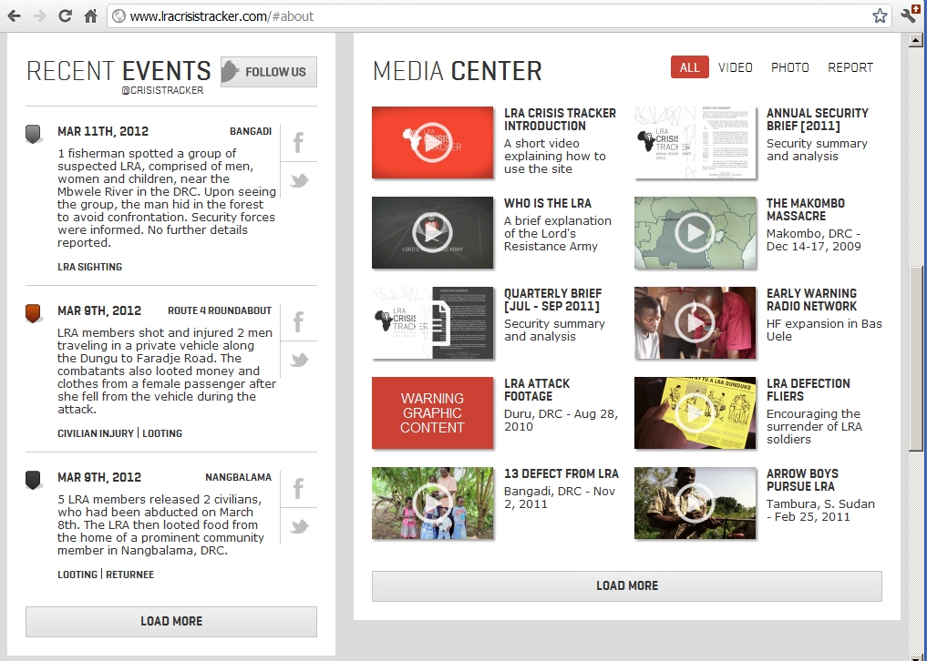Play The Makombo Massacre video
The width and height of the screenshot is (927, 661).
coord(695,233)
